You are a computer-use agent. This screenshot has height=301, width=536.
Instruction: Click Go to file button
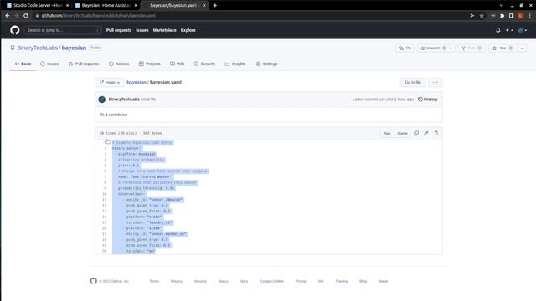(413, 82)
